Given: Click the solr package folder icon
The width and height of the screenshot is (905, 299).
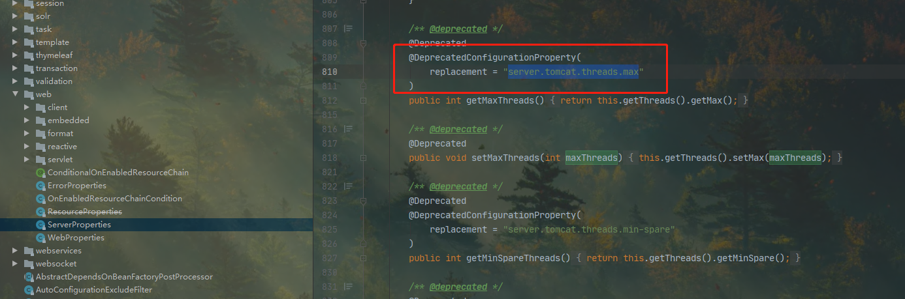Looking at the screenshot, I should [29, 16].
